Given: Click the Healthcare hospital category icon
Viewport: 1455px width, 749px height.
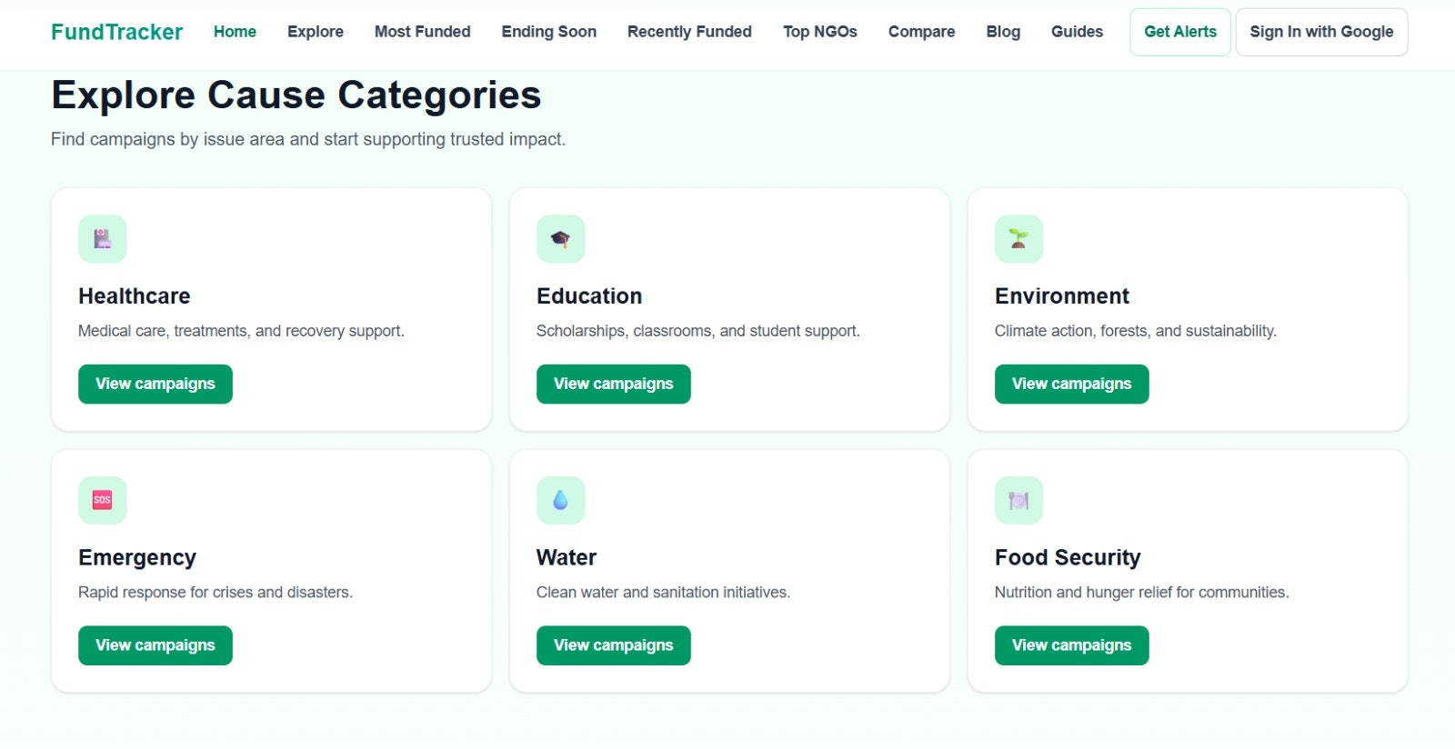Looking at the screenshot, I should click(x=102, y=239).
